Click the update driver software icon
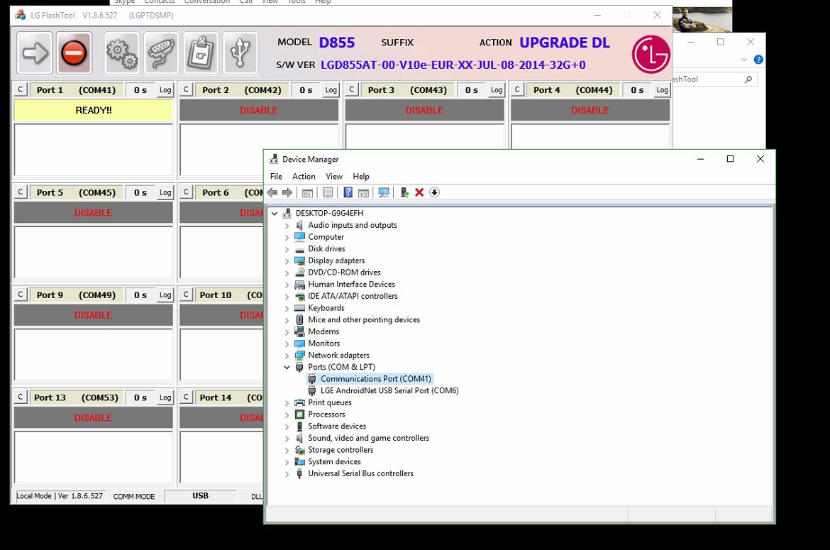Viewport: 830px width, 550px height. pyautogui.click(x=404, y=192)
